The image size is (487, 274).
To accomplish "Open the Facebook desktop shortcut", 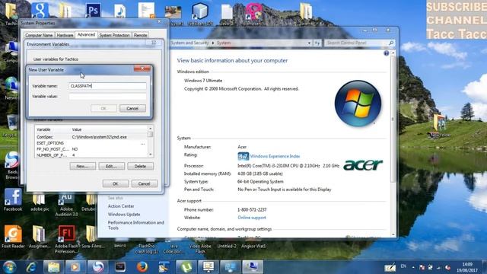I will (13, 199).
